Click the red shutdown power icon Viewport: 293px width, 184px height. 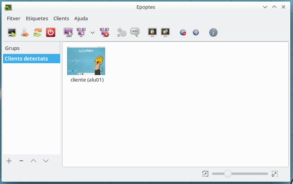coord(50,32)
